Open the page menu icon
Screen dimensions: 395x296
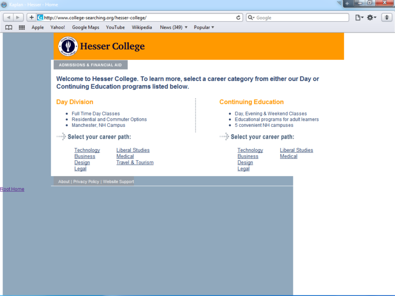click(359, 18)
